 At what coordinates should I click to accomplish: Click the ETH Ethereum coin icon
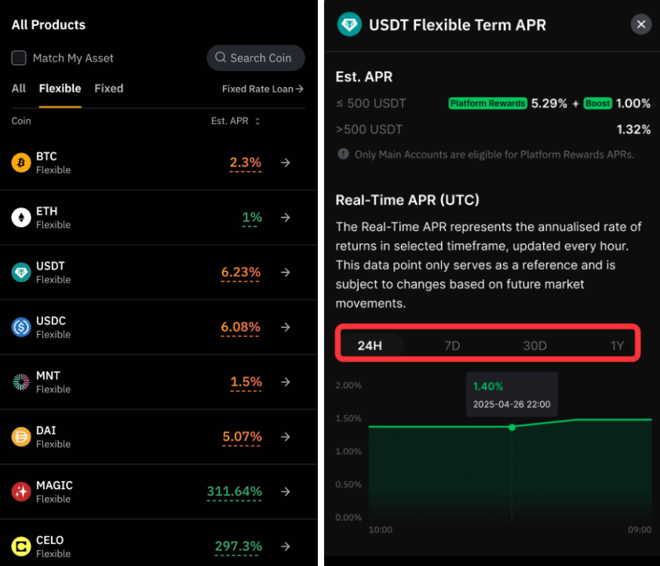(x=21, y=217)
